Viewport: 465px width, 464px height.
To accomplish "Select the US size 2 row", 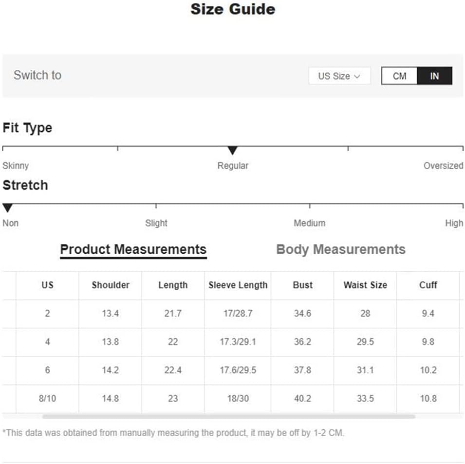I will click(47, 314).
